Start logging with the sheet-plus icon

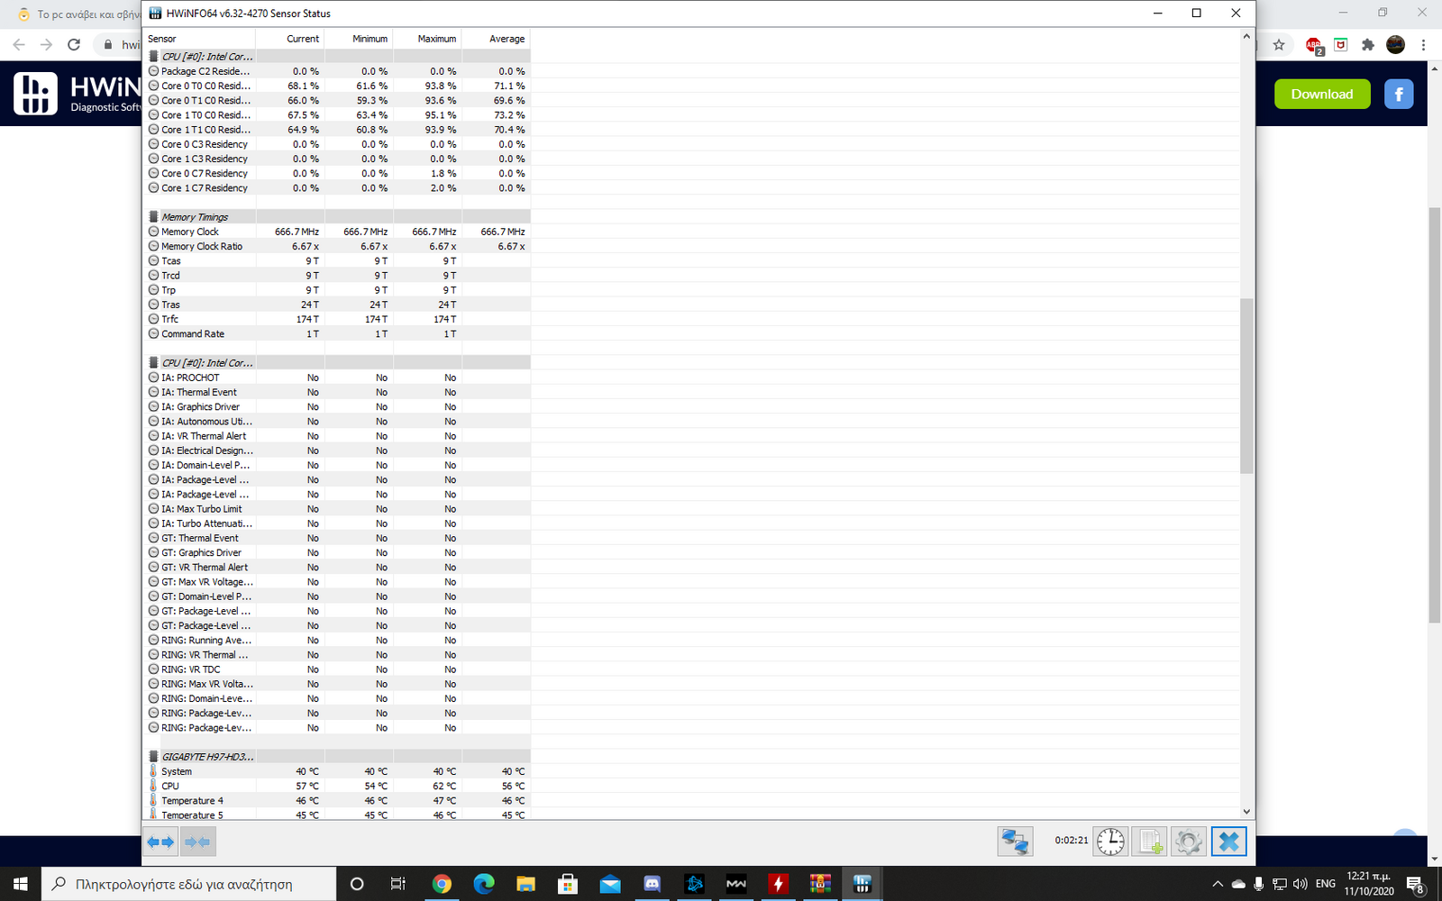[x=1150, y=842]
